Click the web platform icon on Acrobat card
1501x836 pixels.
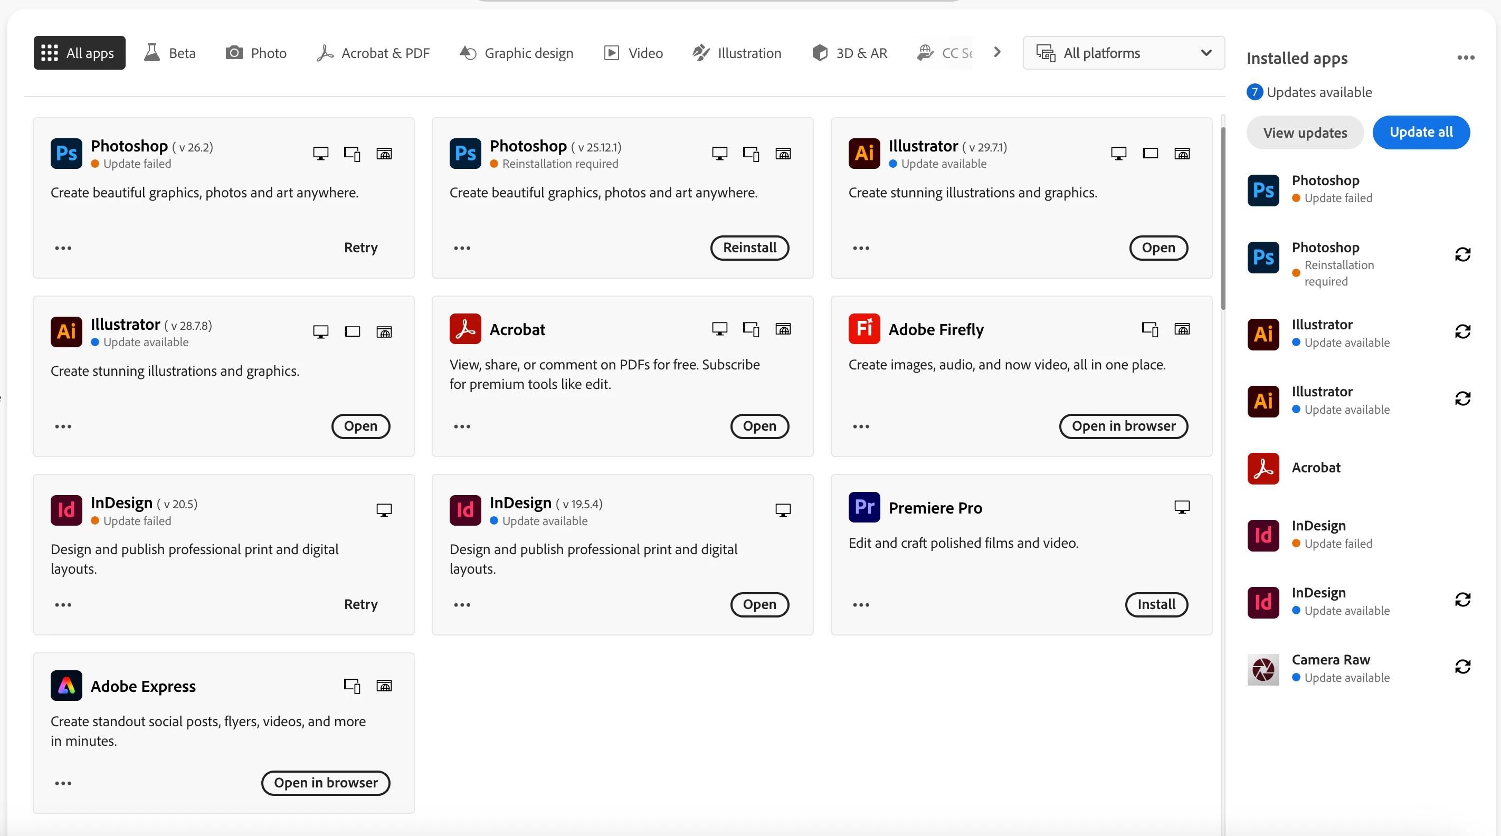pos(783,329)
